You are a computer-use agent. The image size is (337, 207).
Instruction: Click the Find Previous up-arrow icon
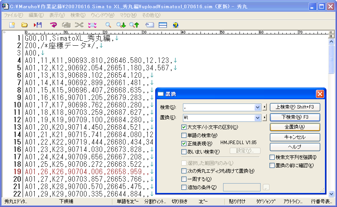pos(134,25)
